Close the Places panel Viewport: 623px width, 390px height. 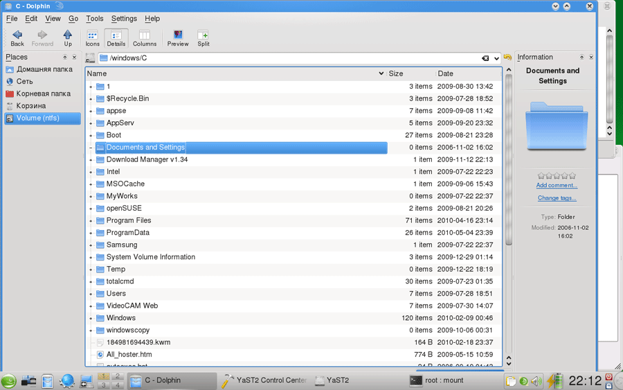point(74,57)
